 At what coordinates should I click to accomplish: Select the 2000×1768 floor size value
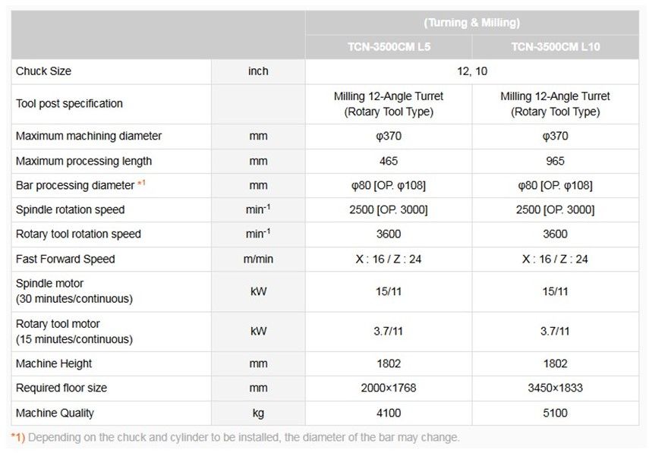[388, 388]
